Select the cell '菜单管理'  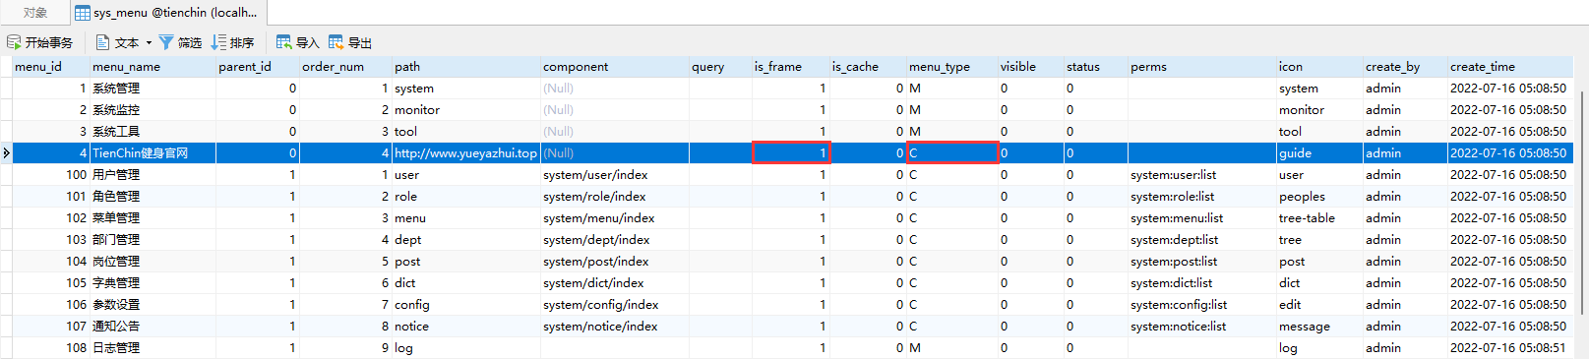(153, 218)
